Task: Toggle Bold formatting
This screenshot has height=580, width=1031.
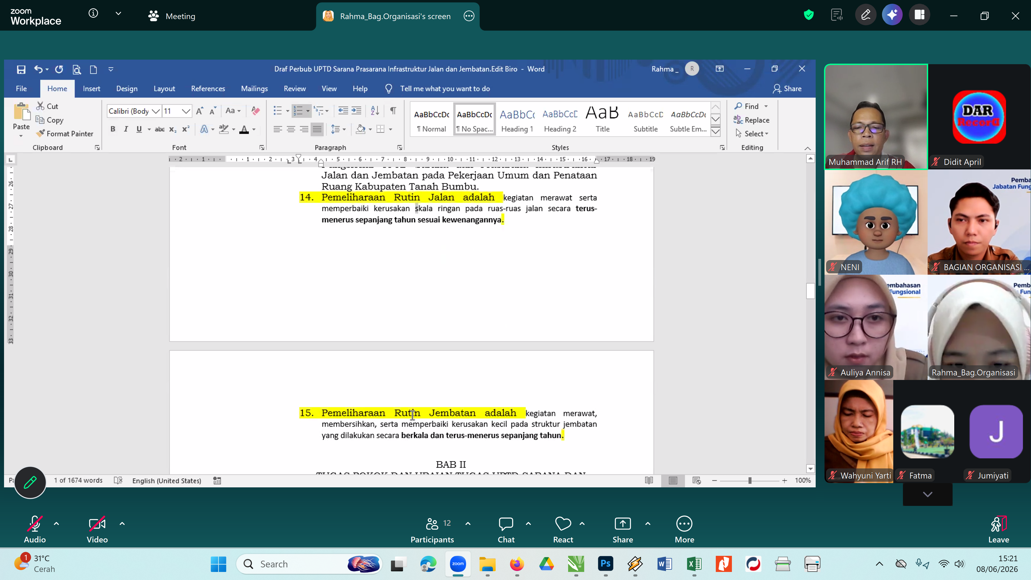Action: [x=113, y=129]
